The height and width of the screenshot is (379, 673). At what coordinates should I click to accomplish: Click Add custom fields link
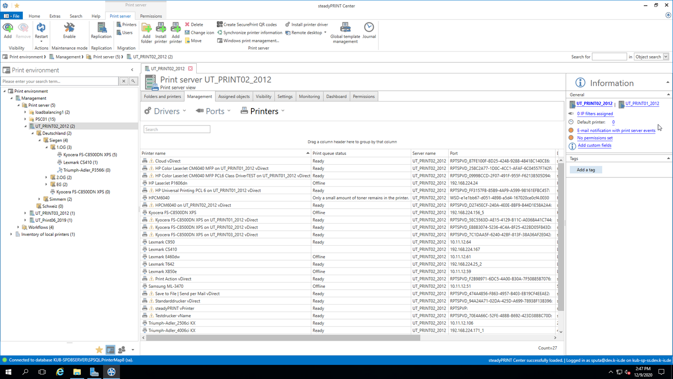594,146
